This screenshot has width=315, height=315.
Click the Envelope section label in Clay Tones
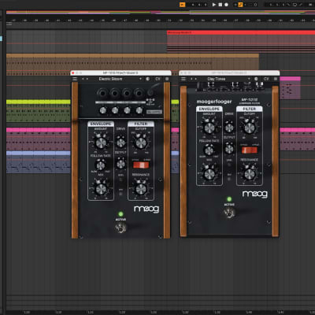click(x=209, y=109)
